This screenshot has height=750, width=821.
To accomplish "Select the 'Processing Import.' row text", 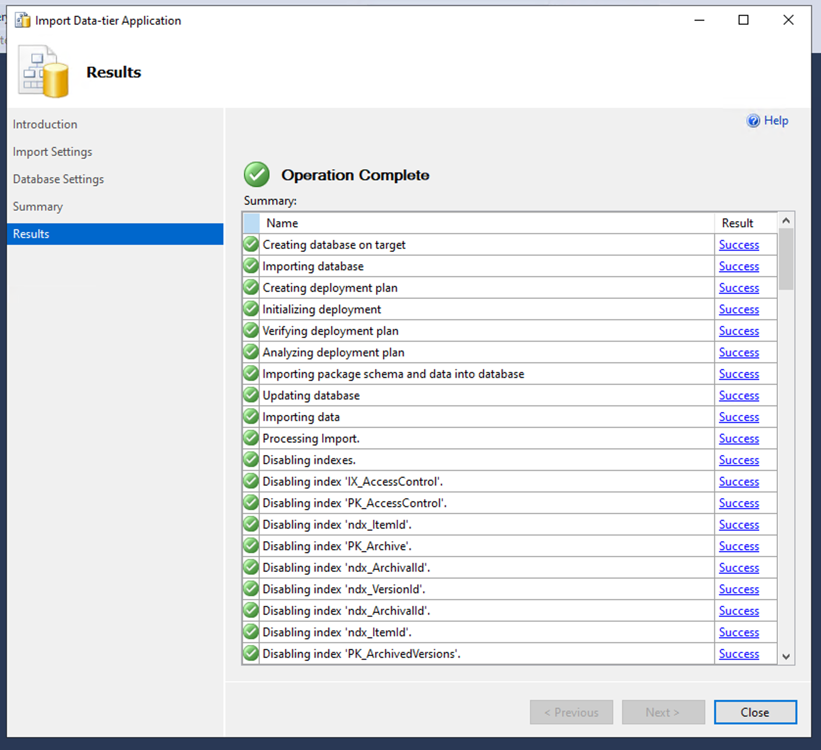I will [x=311, y=439].
